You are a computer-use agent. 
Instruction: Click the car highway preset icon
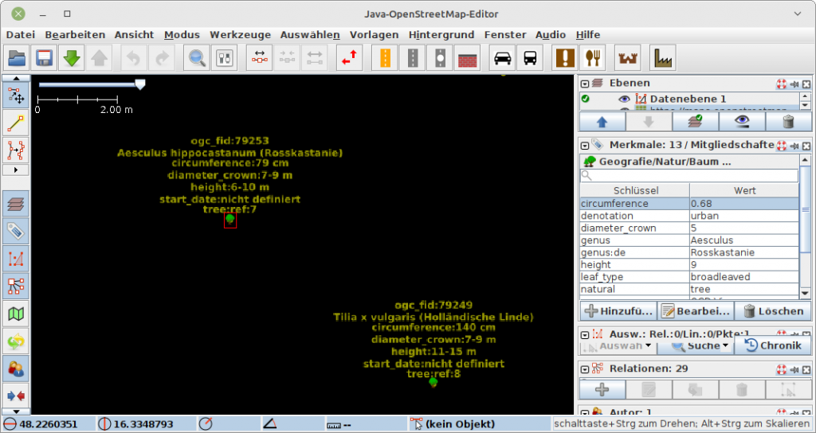click(x=502, y=58)
